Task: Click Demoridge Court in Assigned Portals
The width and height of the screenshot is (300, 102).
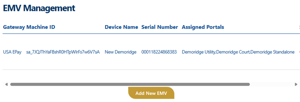Action: [233, 52]
